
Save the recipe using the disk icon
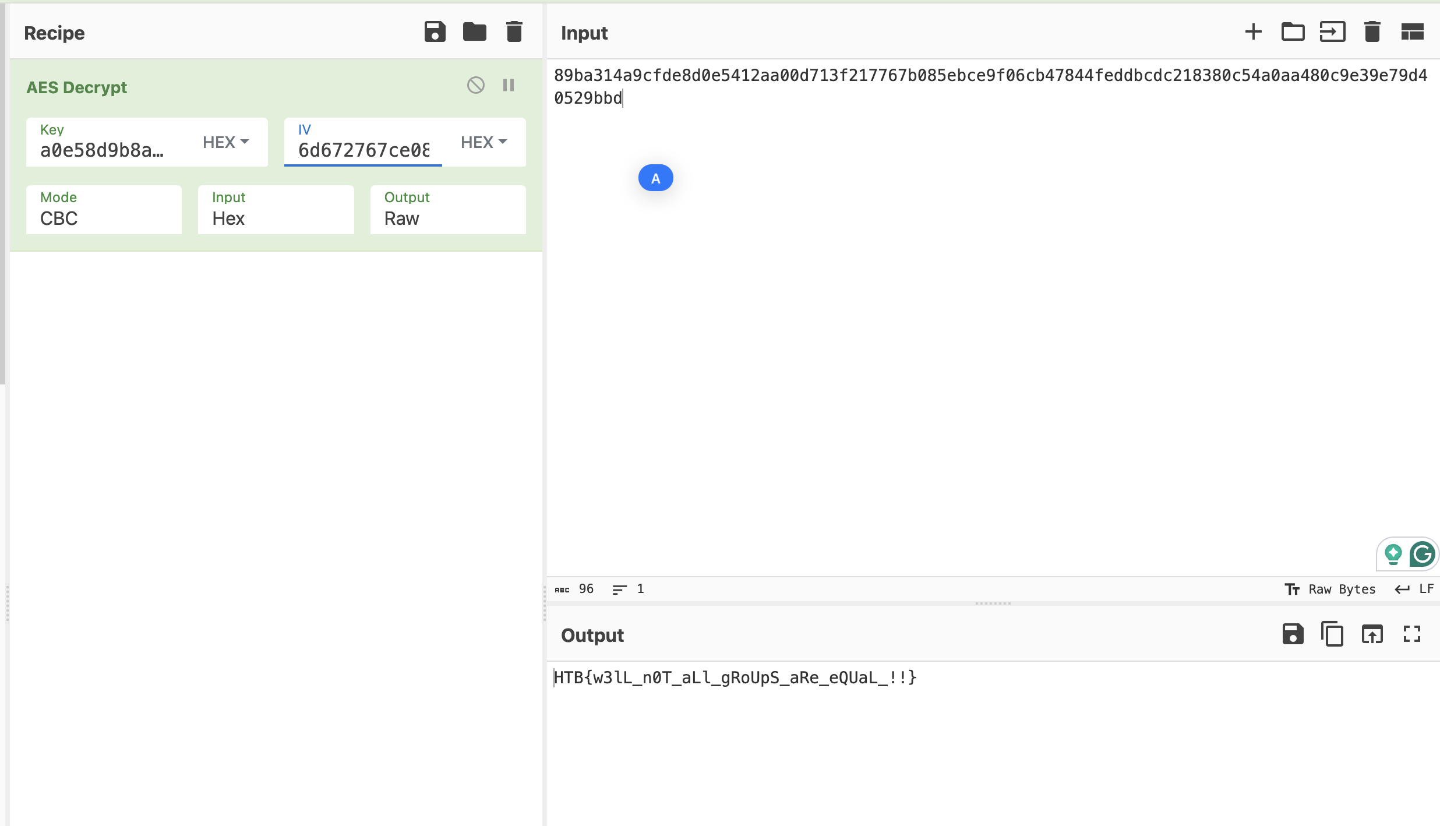(x=435, y=32)
